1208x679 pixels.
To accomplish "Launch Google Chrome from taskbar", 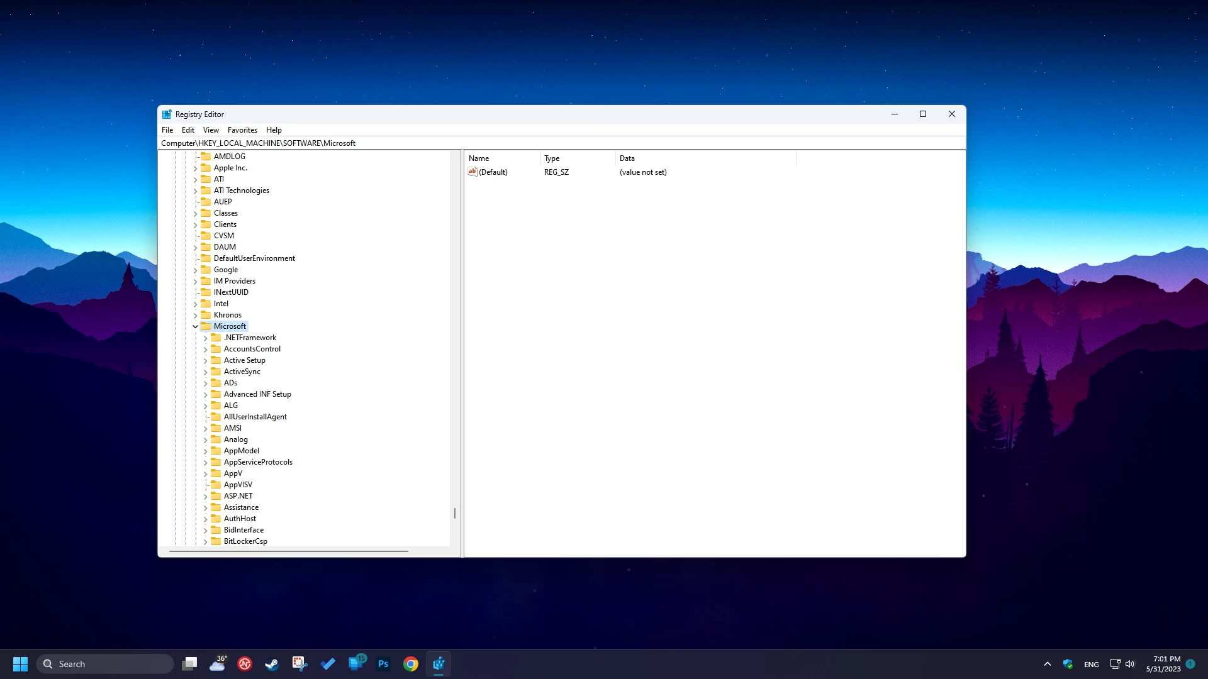I will (411, 664).
